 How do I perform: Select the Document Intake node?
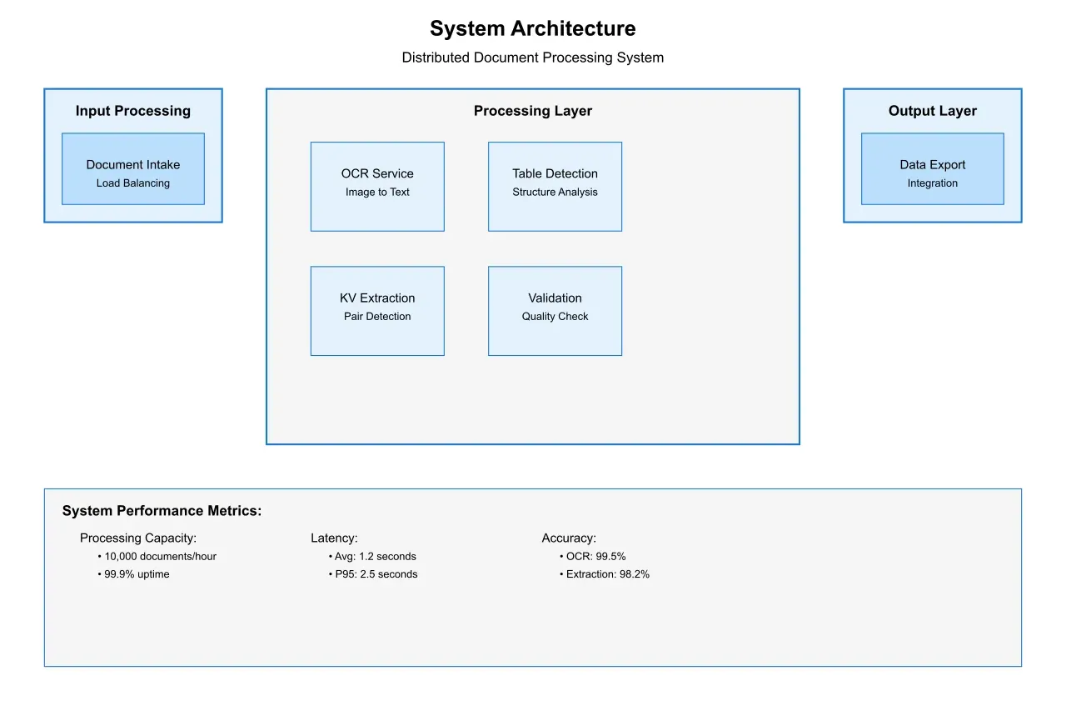coord(133,167)
